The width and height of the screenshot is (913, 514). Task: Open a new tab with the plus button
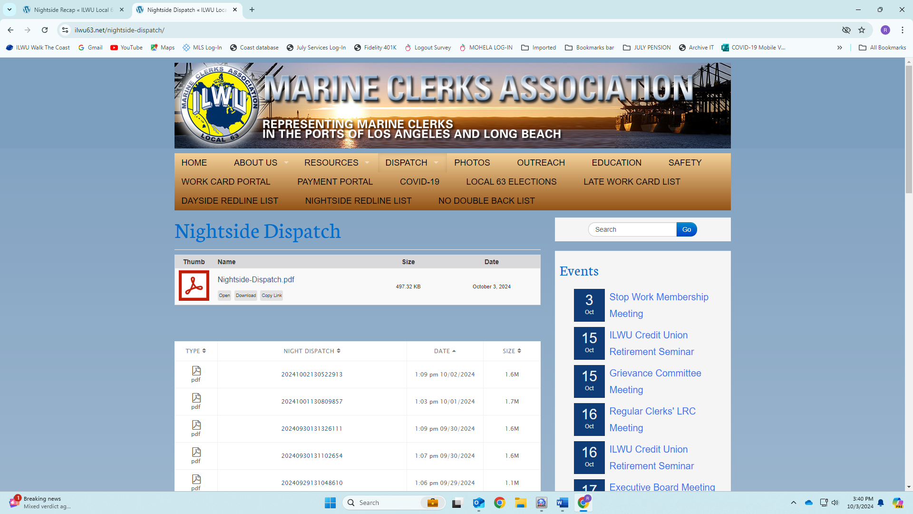(x=252, y=10)
